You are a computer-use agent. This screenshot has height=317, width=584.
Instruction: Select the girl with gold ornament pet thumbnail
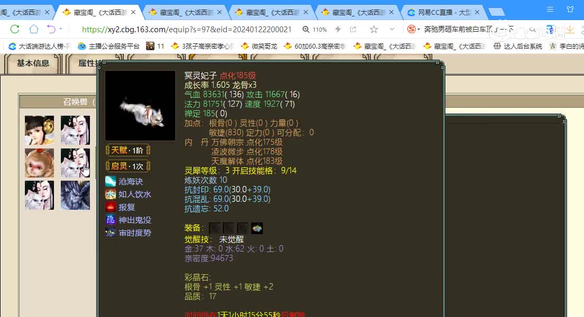(x=40, y=130)
